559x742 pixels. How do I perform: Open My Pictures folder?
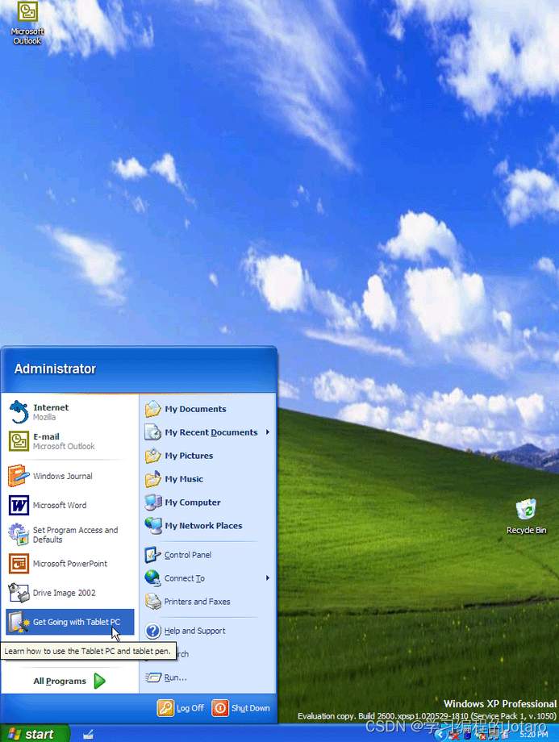pos(208,456)
